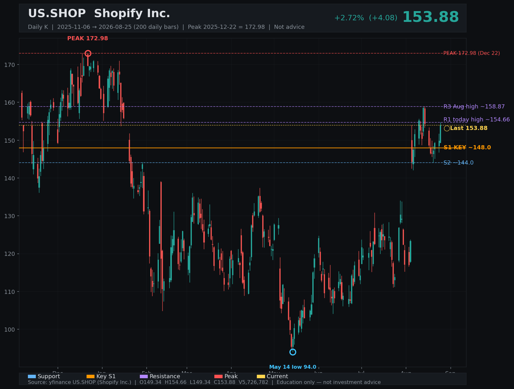This screenshot has width=514, height=389.
Task: Select the orange Key S1 legend swatch
Action: click(x=90, y=377)
